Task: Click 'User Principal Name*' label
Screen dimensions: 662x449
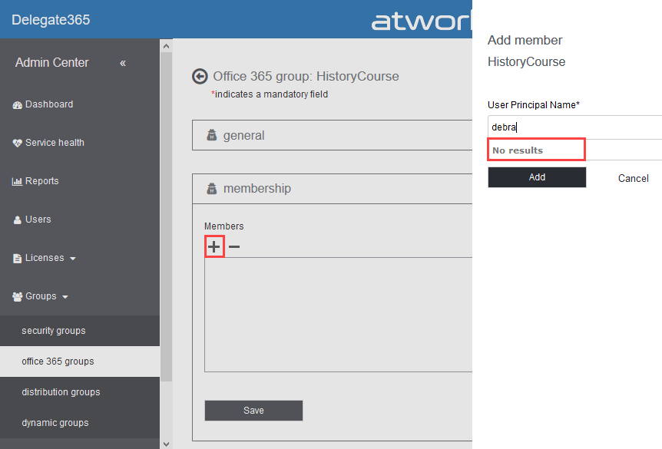Action: [534, 105]
